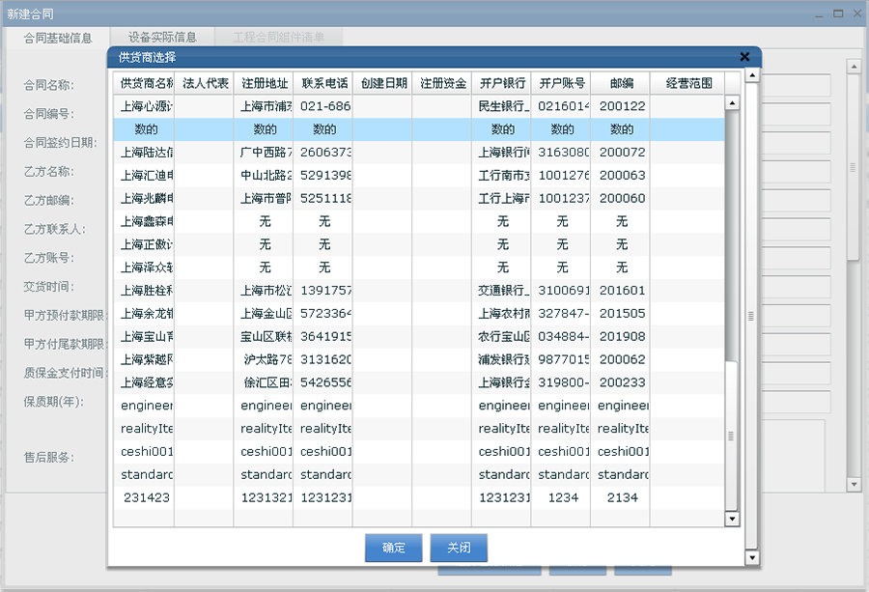
Task: Sort by the 供货商名称 column header
Action: [x=141, y=82]
